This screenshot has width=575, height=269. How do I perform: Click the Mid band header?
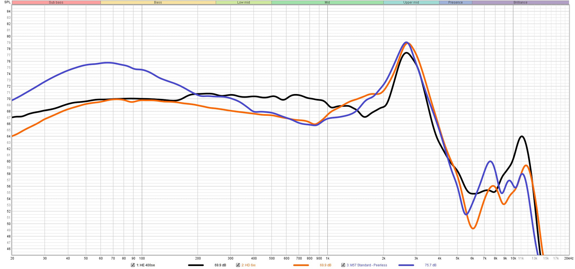click(x=327, y=2)
